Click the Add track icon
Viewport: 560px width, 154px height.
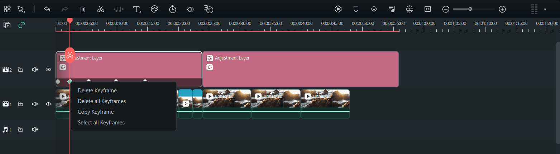click(x=7, y=25)
